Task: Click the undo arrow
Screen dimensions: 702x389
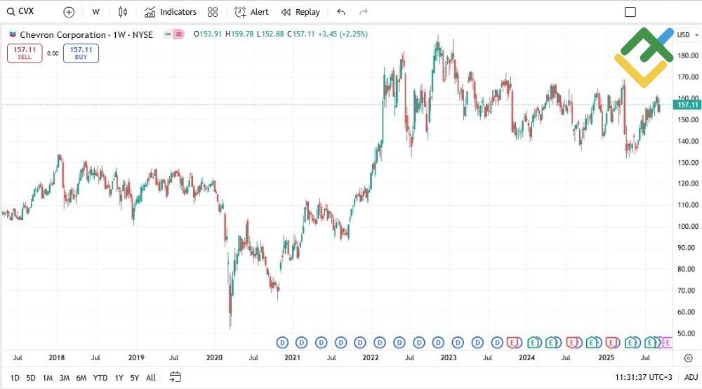Action: 341,12
